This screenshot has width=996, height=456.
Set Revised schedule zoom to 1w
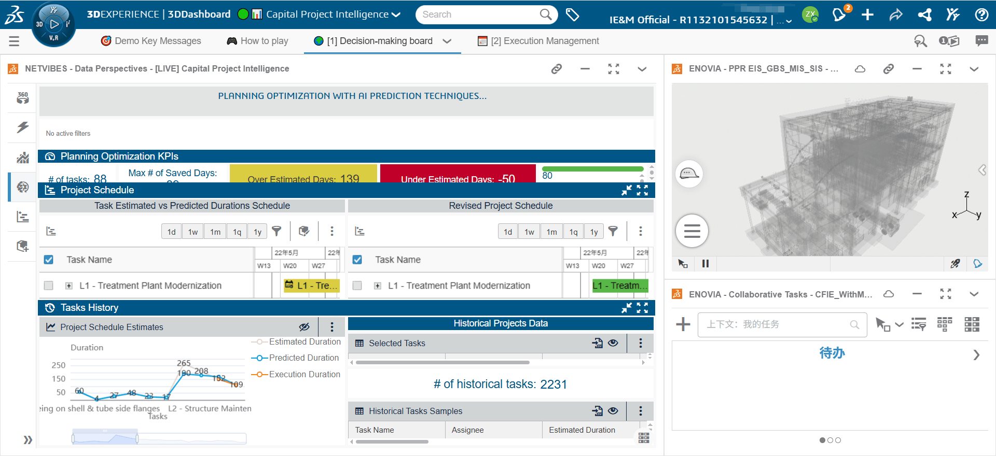point(529,232)
